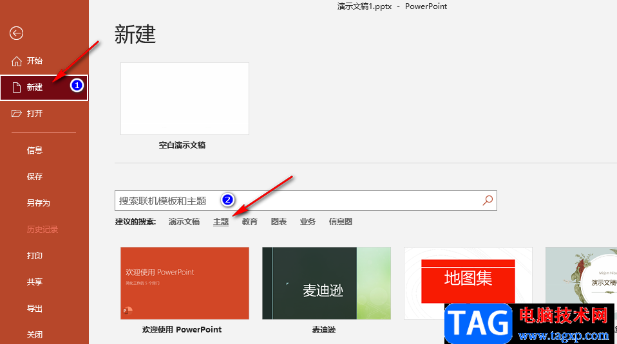Image resolution: width=617 pixels, height=344 pixels.
Task: Open the 信息 menu item
Action: tap(35, 150)
